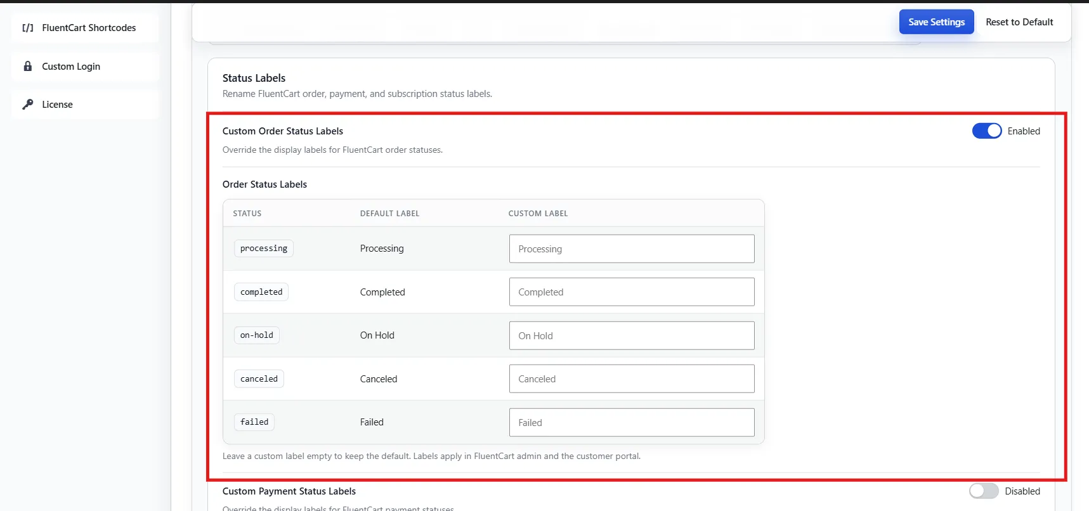The width and height of the screenshot is (1089, 511).
Task: Enable the Custom Payment Status Labels toggle
Action: (x=984, y=491)
